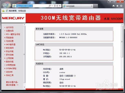Screen dimensions: 125x93
Task: Click the software version 1.0.5 Build 130608 text
Action: pos(73,34)
